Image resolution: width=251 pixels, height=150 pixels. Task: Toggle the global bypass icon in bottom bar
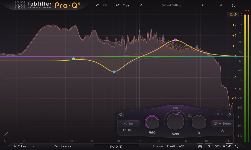[200, 146]
